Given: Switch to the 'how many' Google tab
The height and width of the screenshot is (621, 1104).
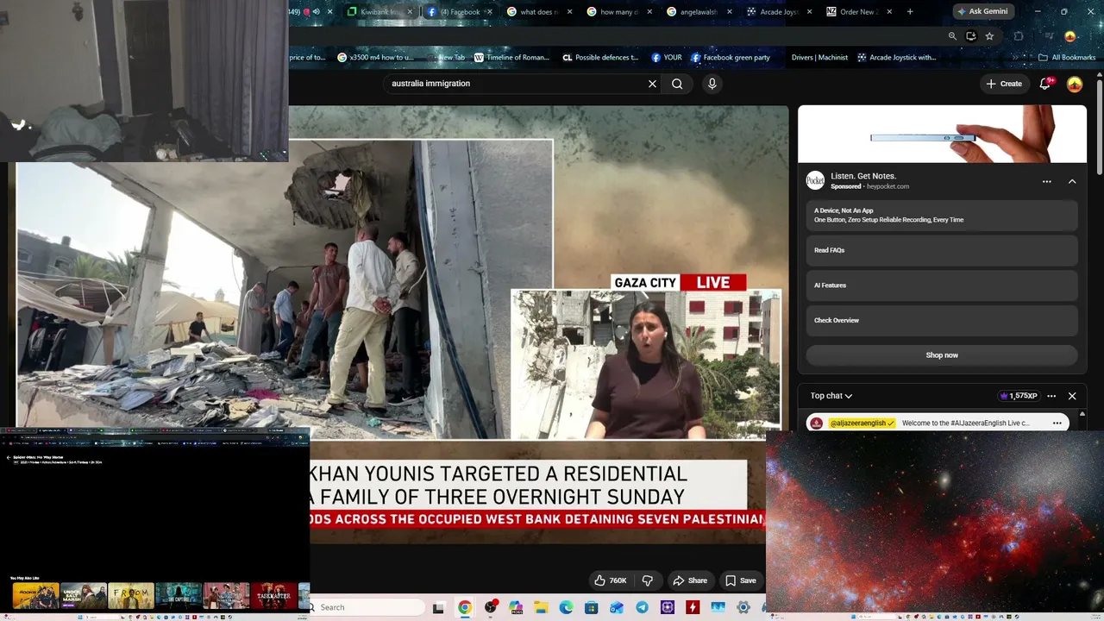Looking at the screenshot, I should point(618,12).
